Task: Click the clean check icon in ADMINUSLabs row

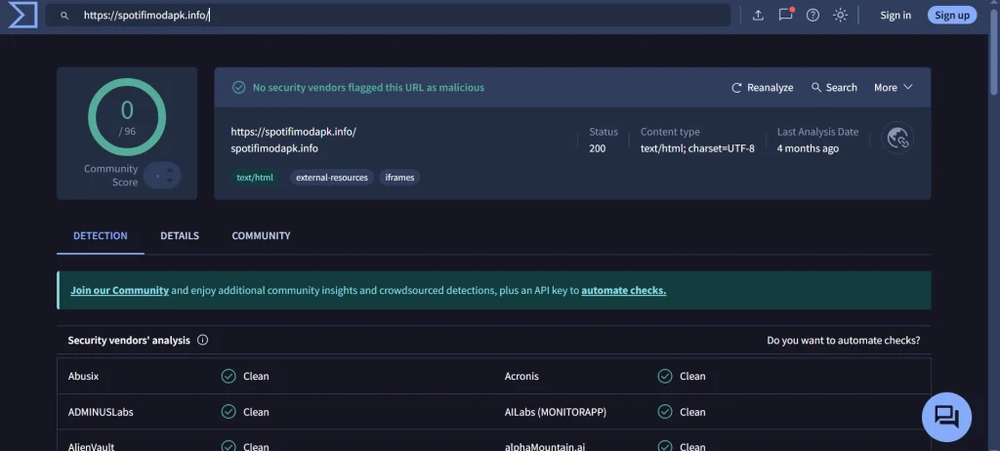Action: pos(229,412)
